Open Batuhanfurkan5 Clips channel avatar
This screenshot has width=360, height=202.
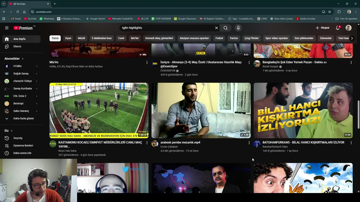(257, 144)
